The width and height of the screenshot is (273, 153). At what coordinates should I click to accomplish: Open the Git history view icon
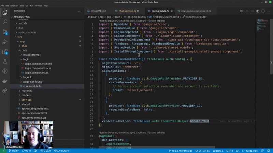coord(5,71)
